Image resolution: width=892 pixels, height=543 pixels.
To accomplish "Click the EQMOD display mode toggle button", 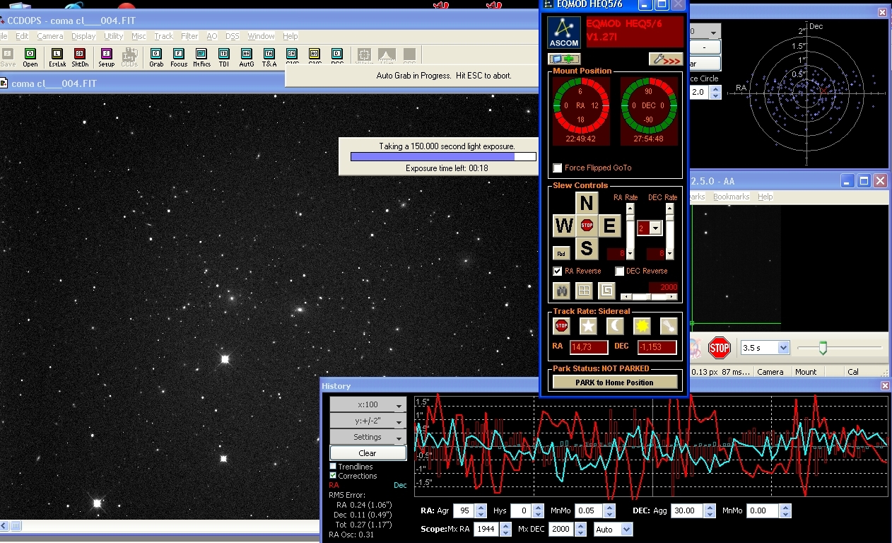I will click(564, 59).
